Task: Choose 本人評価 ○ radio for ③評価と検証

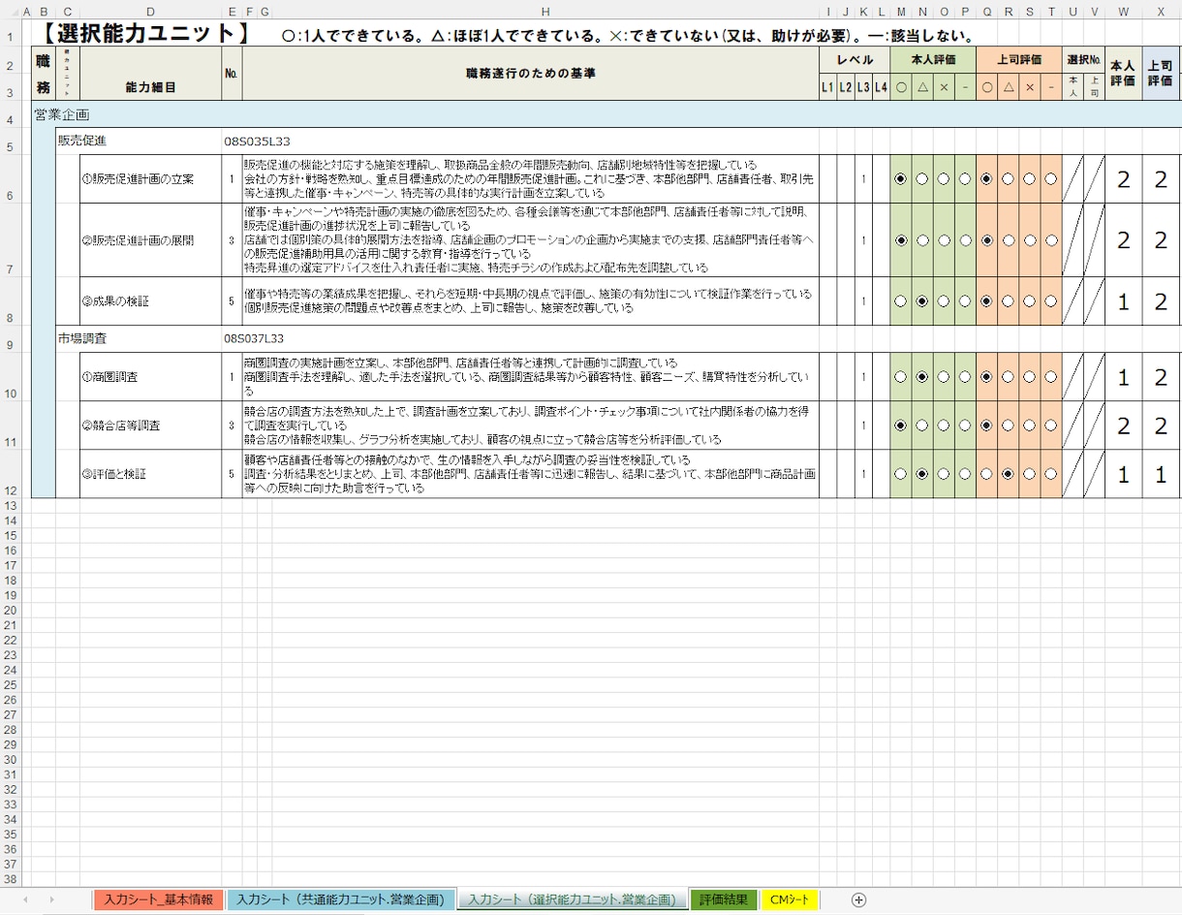Action: click(901, 474)
